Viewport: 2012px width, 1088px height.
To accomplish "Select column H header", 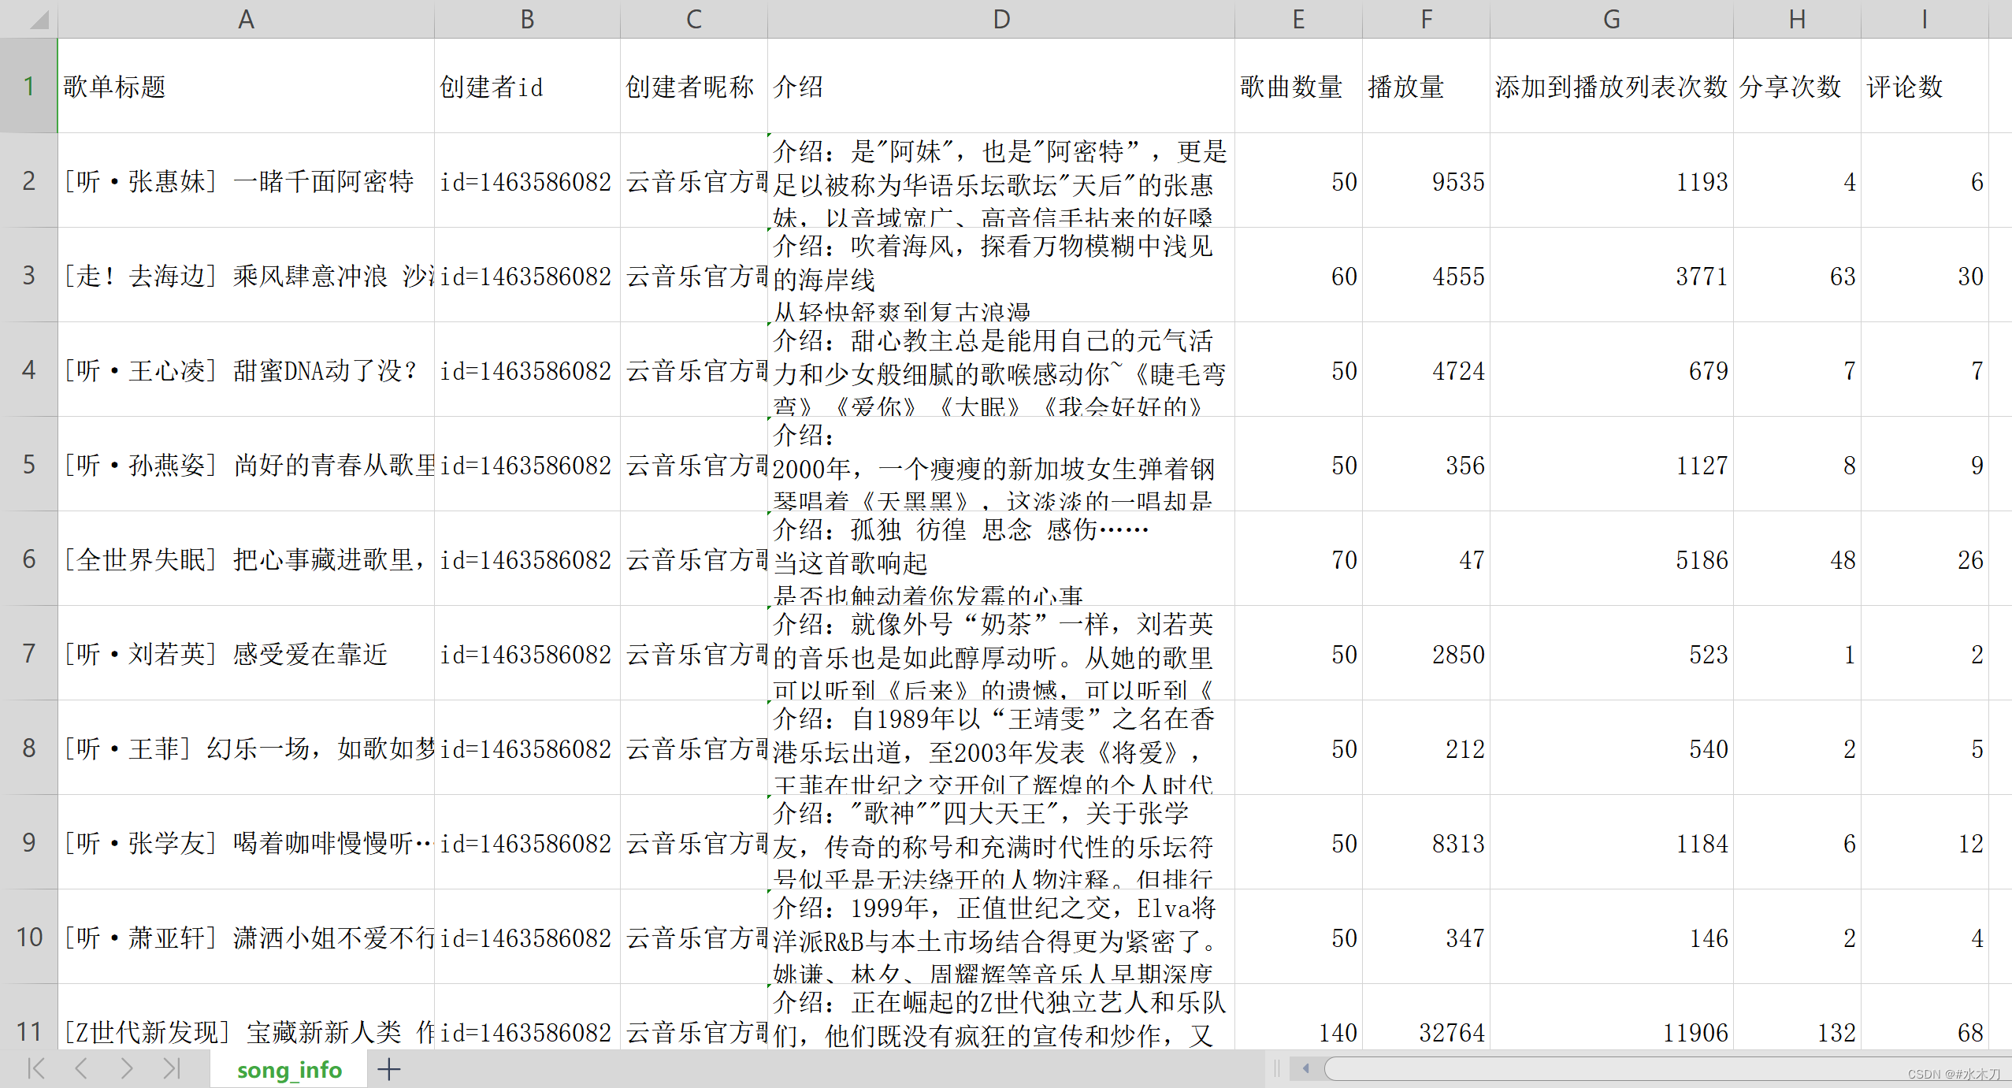I will [x=1797, y=19].
